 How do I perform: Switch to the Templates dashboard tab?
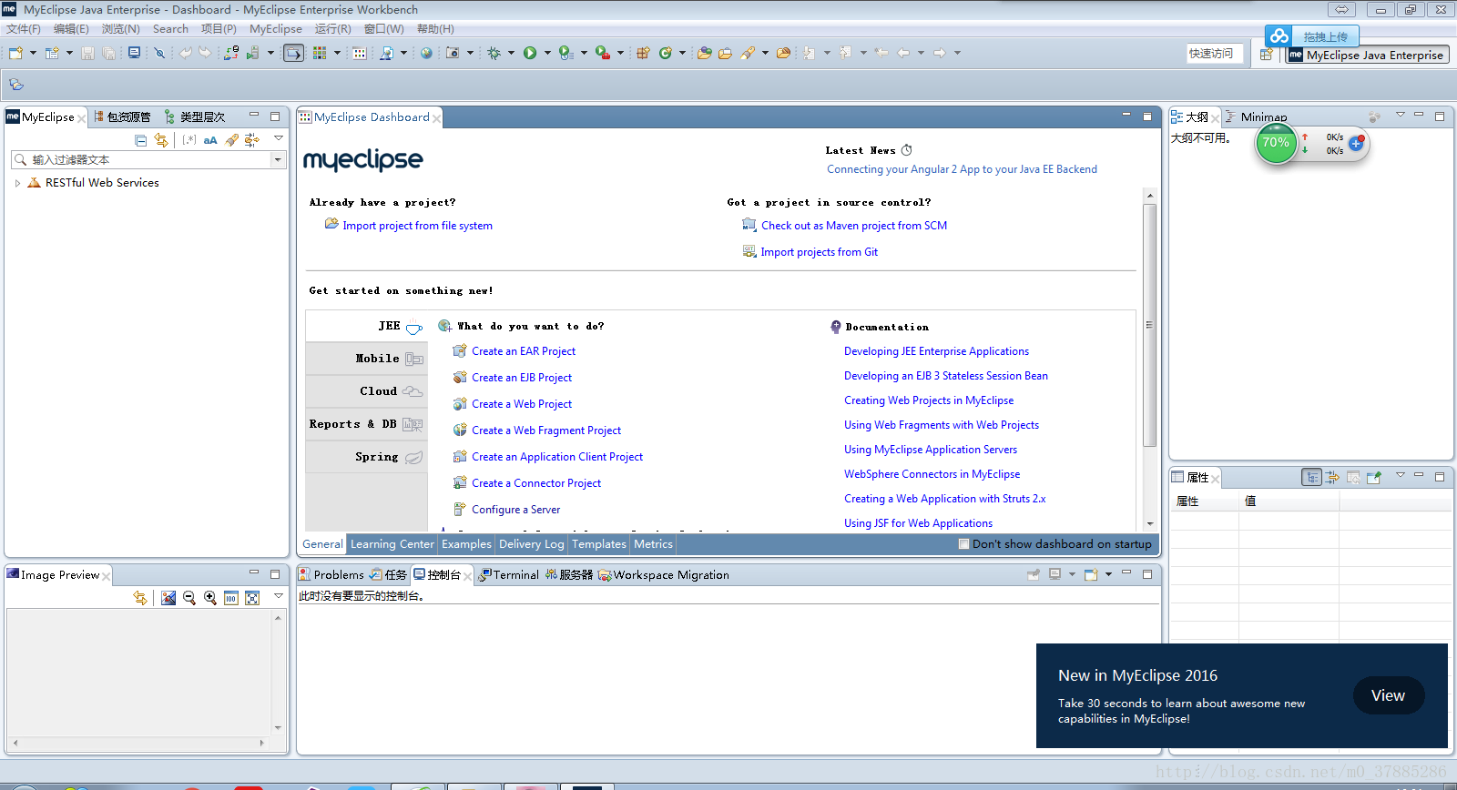point(599,544)
